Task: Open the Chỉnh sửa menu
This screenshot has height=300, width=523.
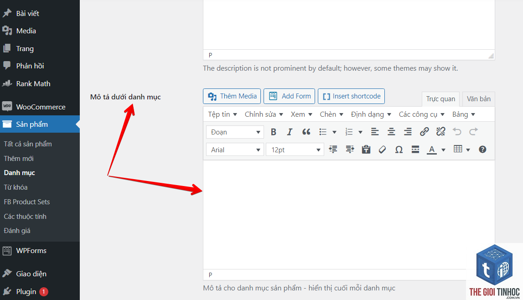Action: 264,114
